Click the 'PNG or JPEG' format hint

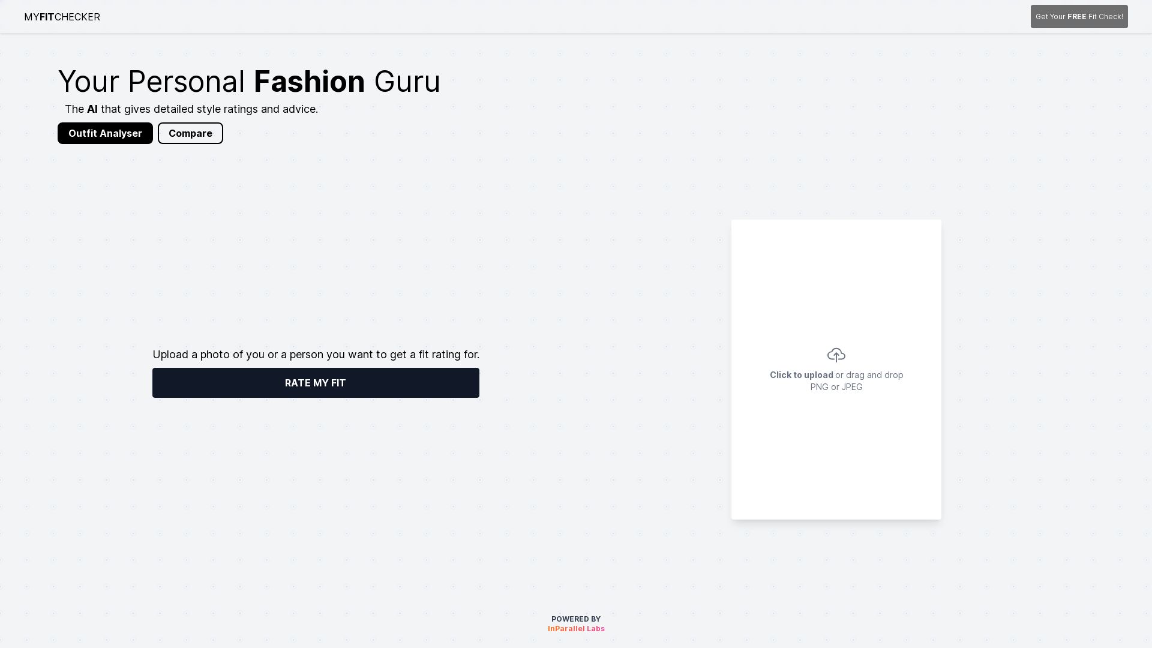click(836, 387)
